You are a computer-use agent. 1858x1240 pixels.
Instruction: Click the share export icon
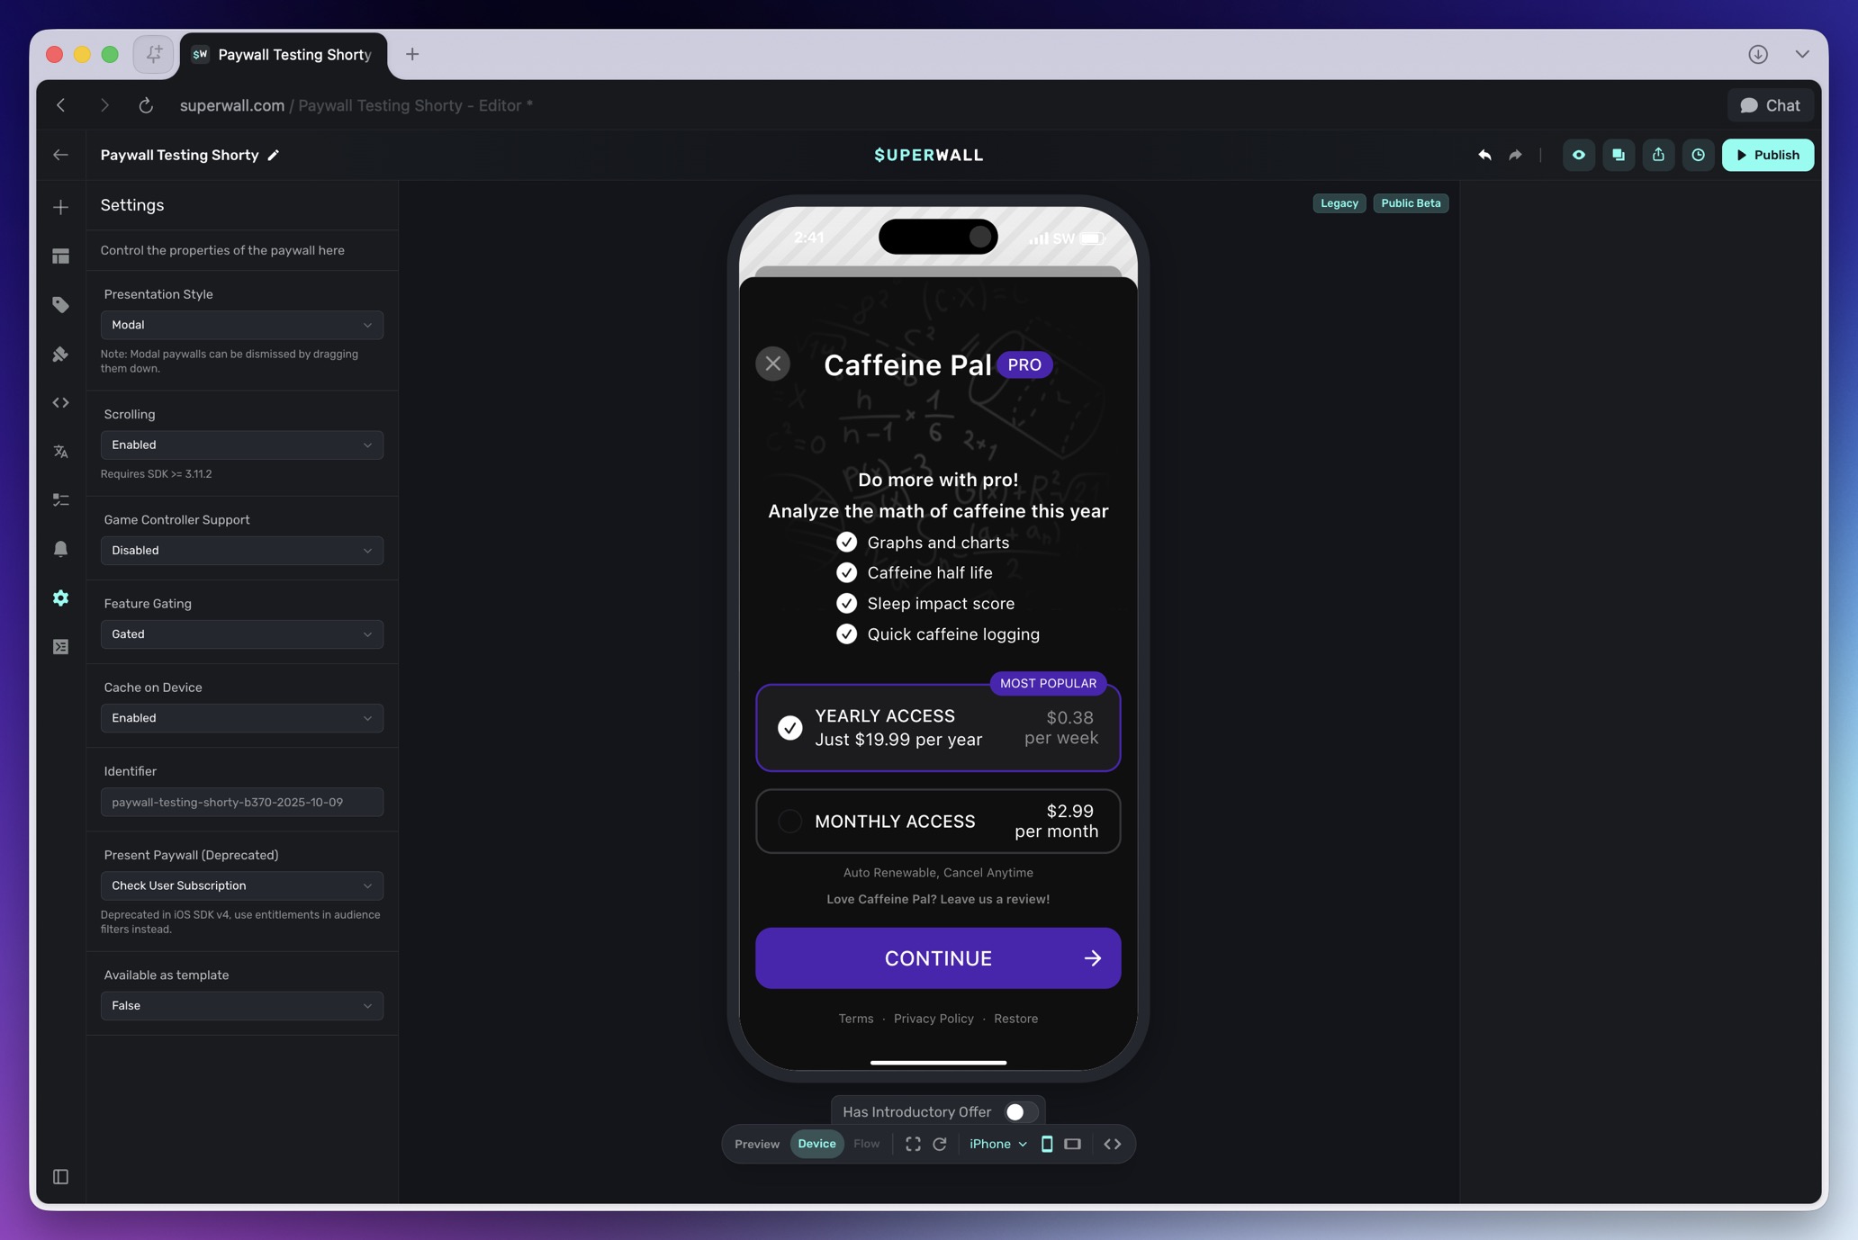(1658, 155)
